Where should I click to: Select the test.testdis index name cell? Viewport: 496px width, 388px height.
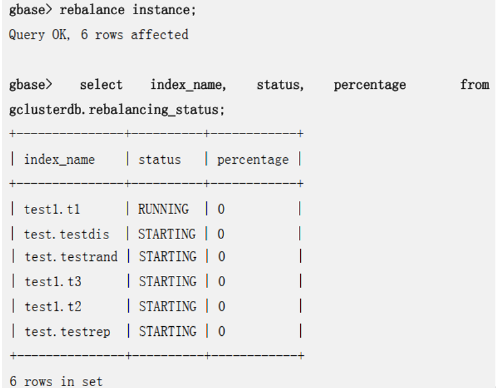(x=66, y=234)
